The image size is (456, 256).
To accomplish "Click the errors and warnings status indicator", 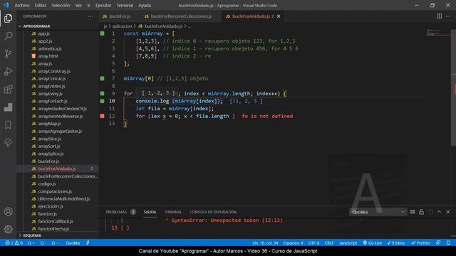I will (14, 243).
